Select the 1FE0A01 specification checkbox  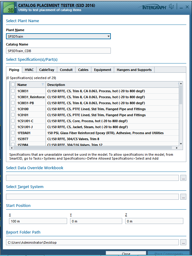[13, 133]
